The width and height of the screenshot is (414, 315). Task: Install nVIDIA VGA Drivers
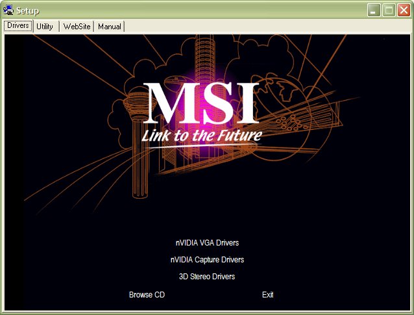(x=207, y=243)
